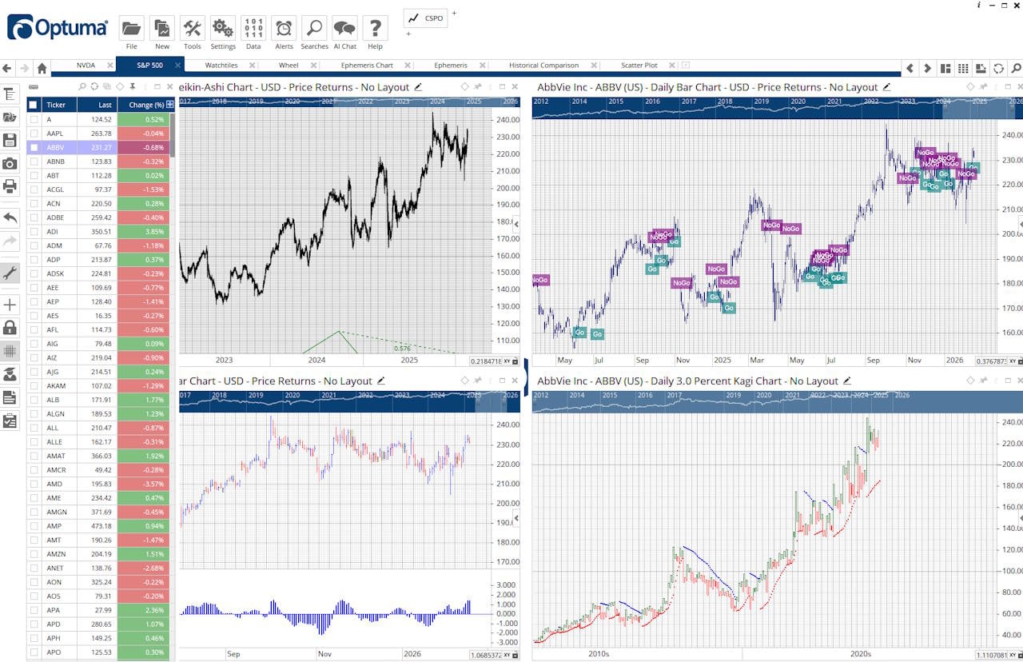The height and width of the screenshot is (662, 1023).
Task: Open the New chart menu
Action: point(162,29)
